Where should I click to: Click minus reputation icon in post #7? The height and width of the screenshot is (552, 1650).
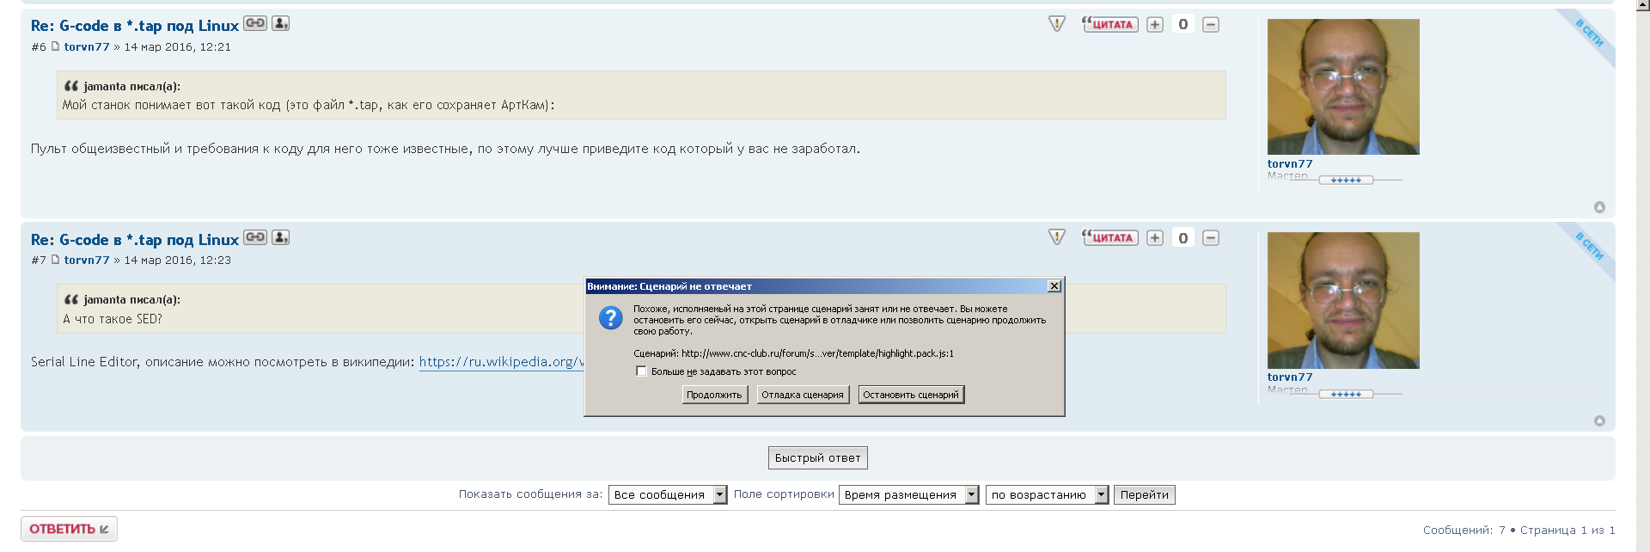pyautogui.click(x=1211, y=238)
